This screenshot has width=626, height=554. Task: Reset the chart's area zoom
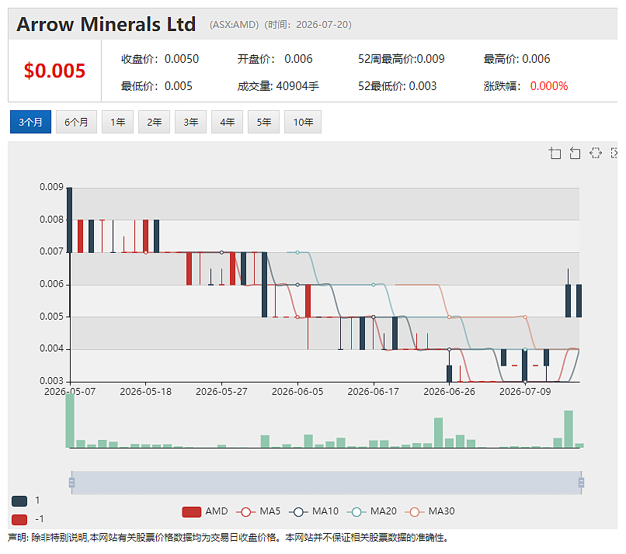coord(575,153)
